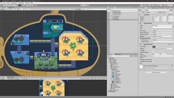Select the Rotate tool in the toolbar
Screen dimensions: 174x98
point(8,5)
